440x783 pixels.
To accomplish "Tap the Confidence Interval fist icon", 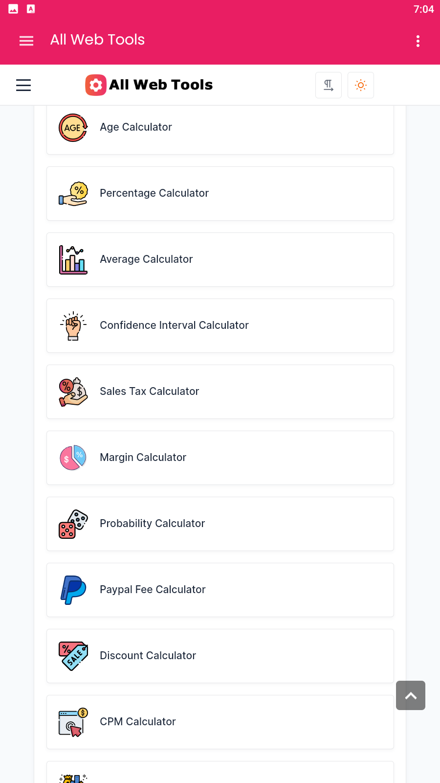I will point(73,326).
